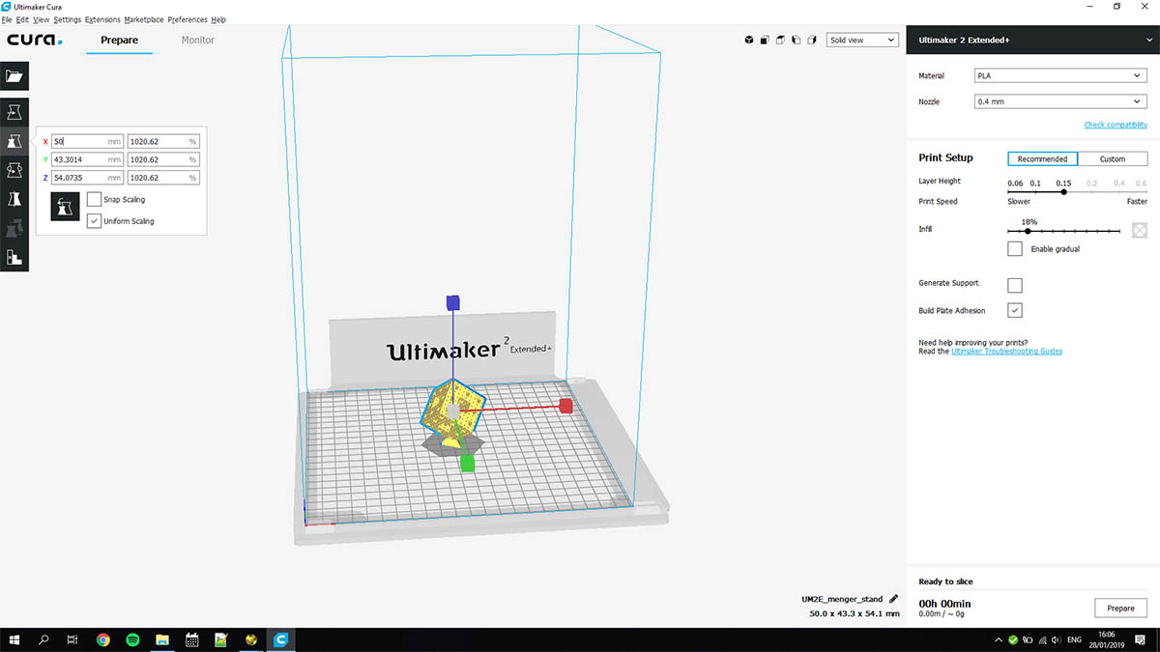Screen dimensions: 1160x652
Task: Switch to front camera view icon
Action: 764,40
